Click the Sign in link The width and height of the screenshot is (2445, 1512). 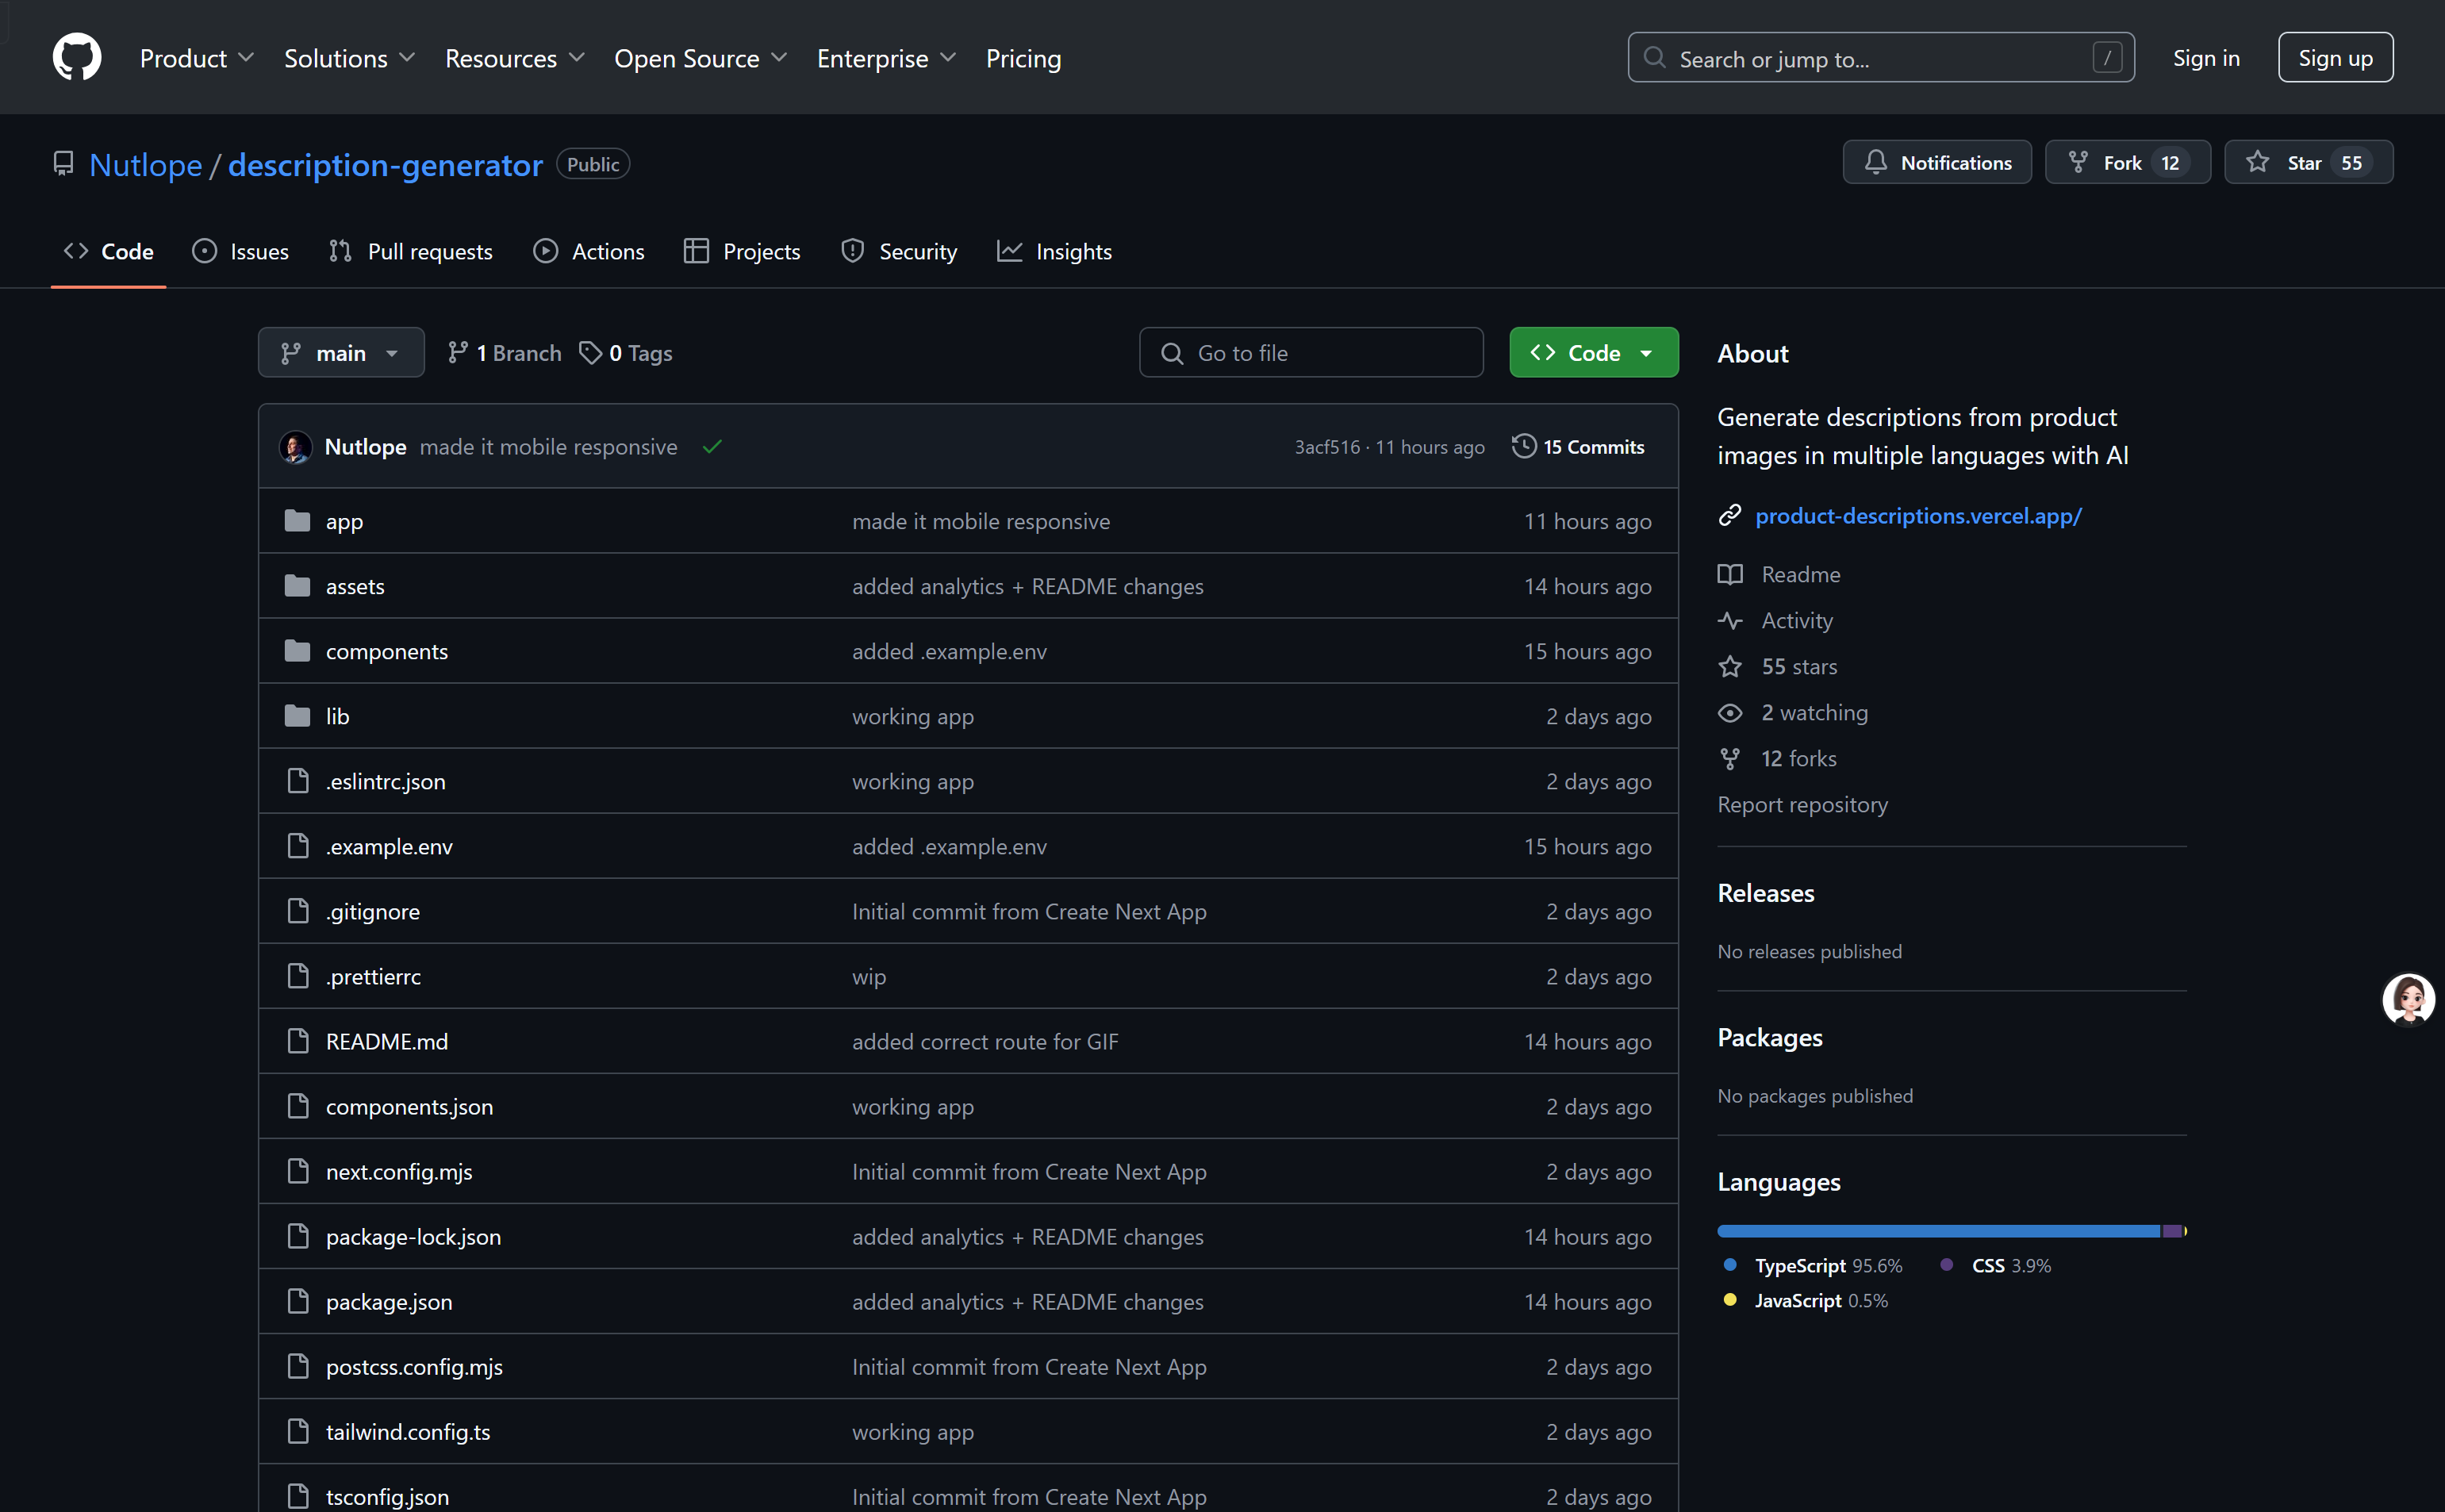2205,58
